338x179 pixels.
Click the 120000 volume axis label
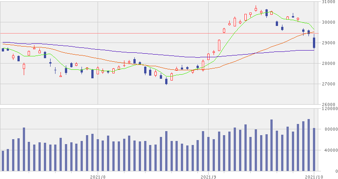pos(329,109)
